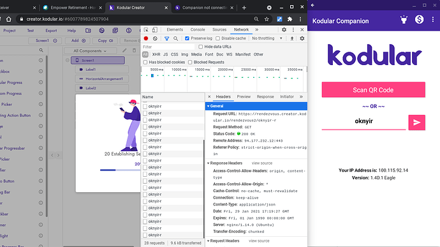The height and width of the screenshot is (247, 440).
Task: Check Has blocked cookies
Action: tap(145, 62)
